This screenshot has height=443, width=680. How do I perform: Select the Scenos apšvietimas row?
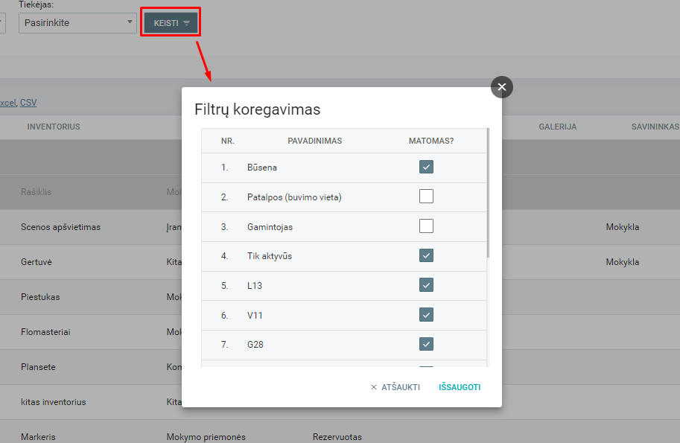coord(60,227)
